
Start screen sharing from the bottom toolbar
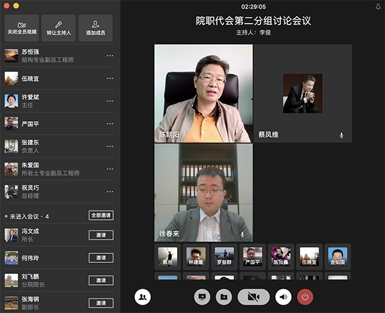[202, 297]
